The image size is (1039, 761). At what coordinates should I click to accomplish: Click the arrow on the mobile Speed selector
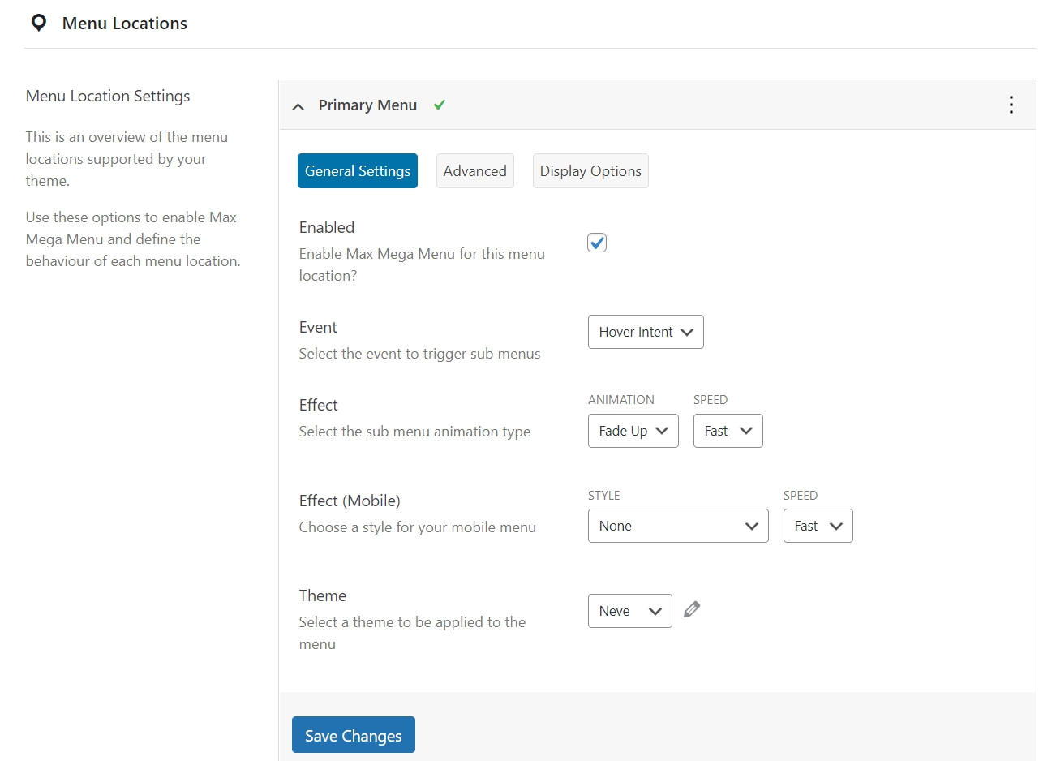836,526
